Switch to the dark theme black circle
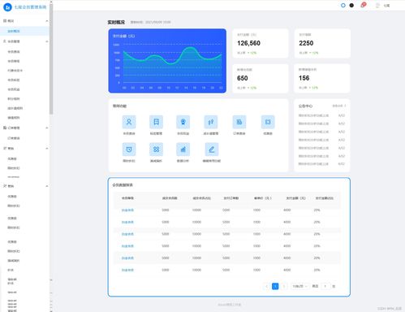The width and height of the screenshot is (405, 312). pyautogui.click(x=351, y=5)
